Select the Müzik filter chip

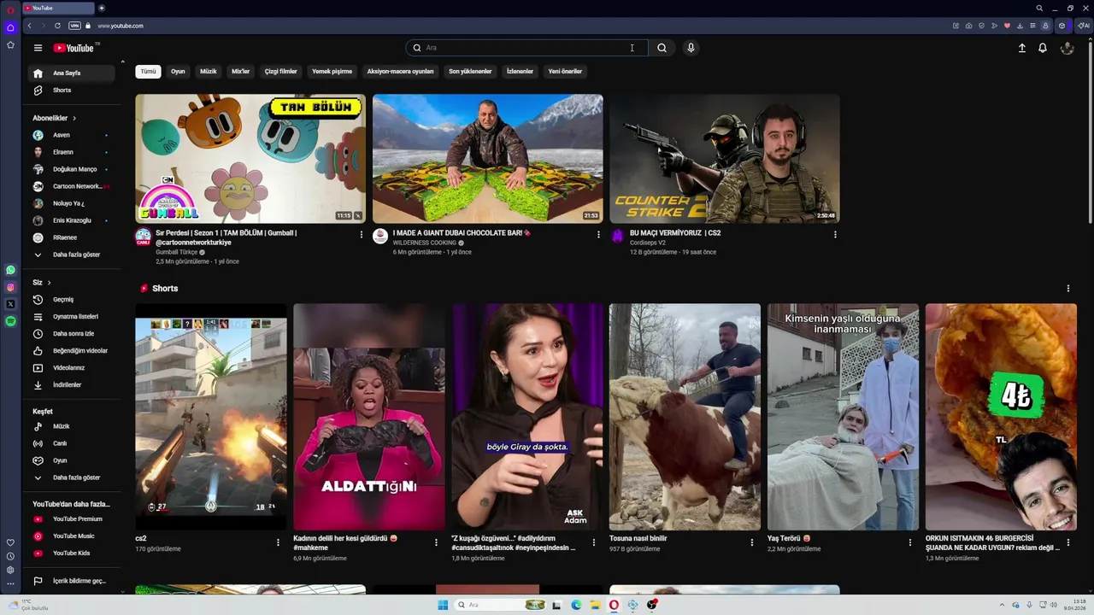click(x=209, y=72)
